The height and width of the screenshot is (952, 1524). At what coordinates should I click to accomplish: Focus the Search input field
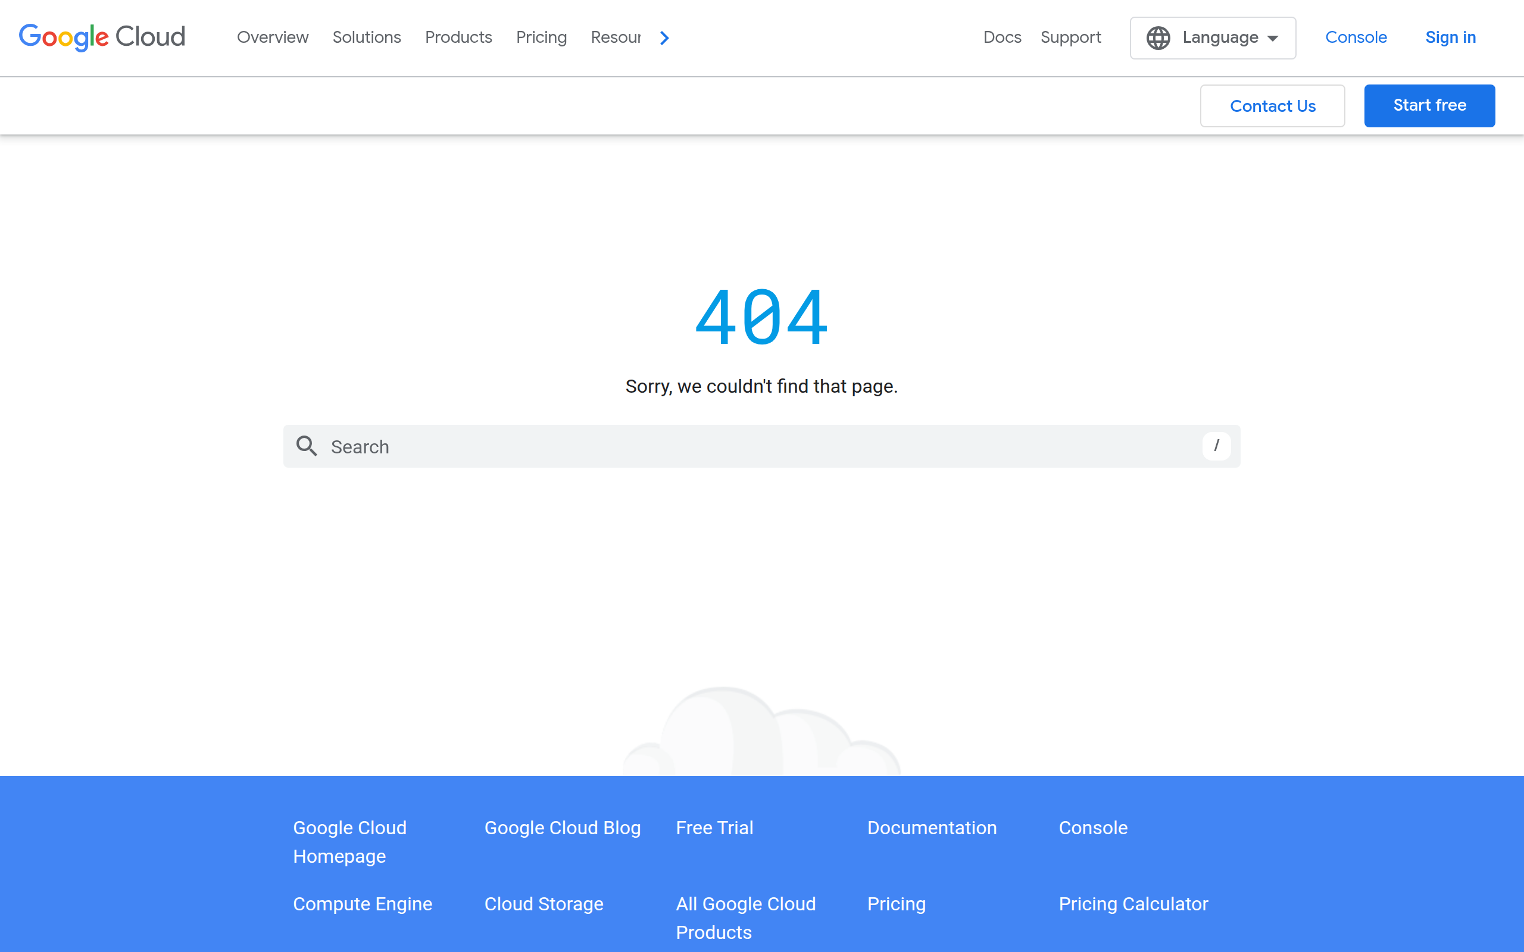coord(755,446)
